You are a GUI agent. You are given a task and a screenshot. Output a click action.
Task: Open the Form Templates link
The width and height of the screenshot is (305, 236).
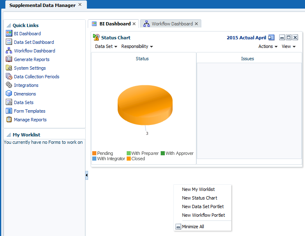[30, 111]
